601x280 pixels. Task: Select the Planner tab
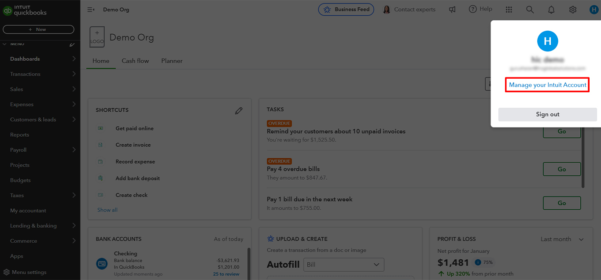[172, 61]
